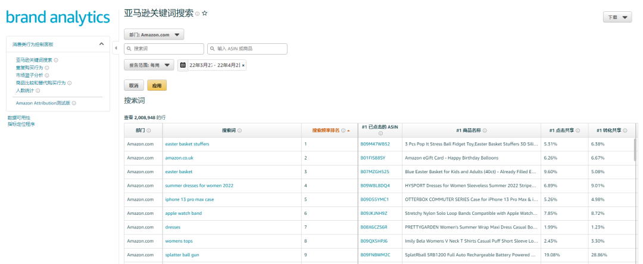Click info icon in 搜索频率排名 column header
This screenshot has width=643, height=264.
[344, 131]
